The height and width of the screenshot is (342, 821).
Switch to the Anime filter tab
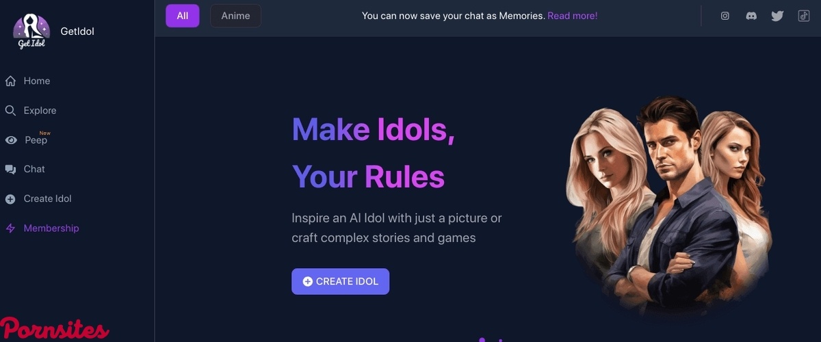pos(235,16)
